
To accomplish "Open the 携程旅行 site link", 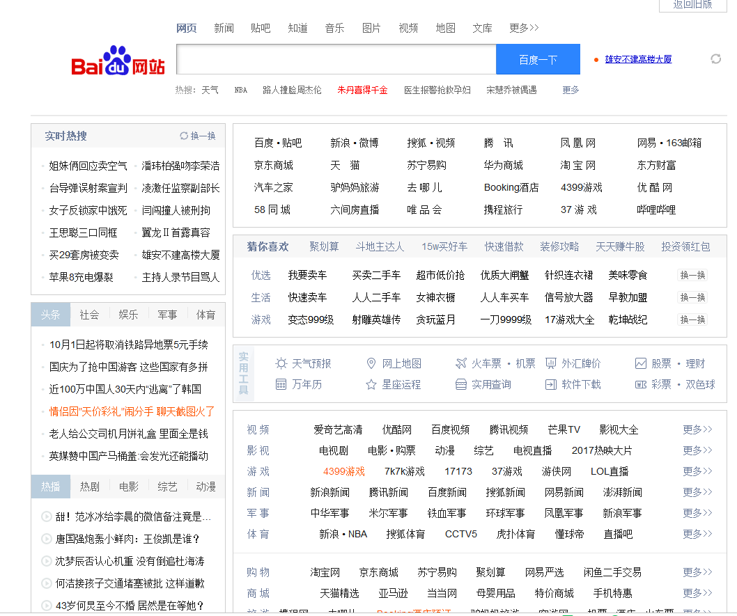I will [x=504, y=210].
